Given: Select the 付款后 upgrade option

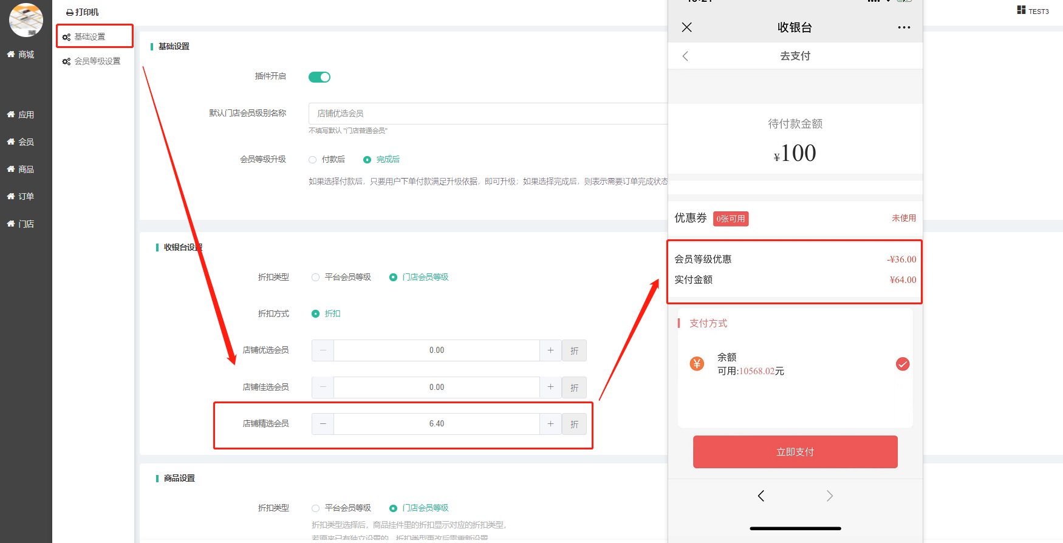Looking at the screenshot, I should point(313,160).
